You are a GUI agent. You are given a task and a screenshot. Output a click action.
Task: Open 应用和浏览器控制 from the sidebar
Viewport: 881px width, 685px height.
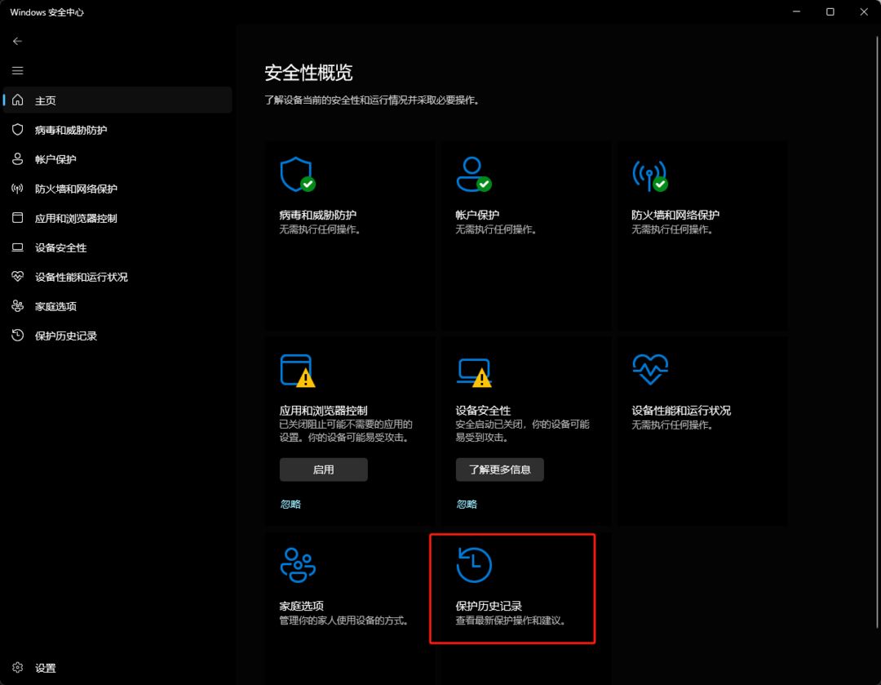click(117, 218)
